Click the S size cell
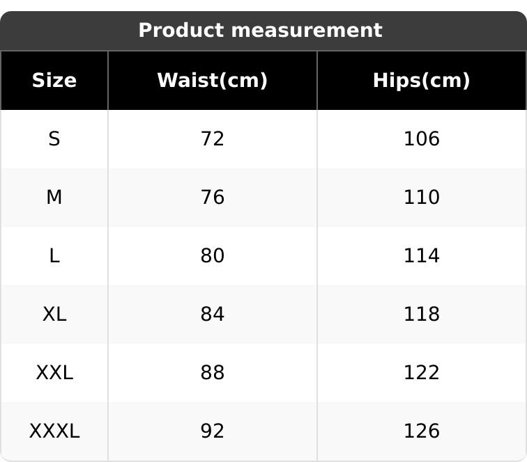 [54, 139]
